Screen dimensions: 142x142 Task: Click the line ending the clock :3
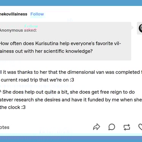13,107
